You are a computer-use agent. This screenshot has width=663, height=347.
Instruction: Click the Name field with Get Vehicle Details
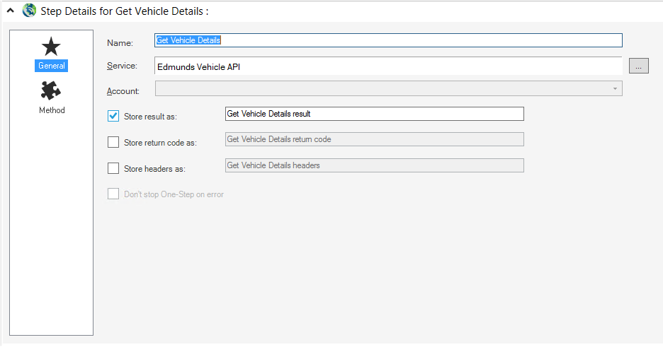pyautogui.click(x=388, y=40)
